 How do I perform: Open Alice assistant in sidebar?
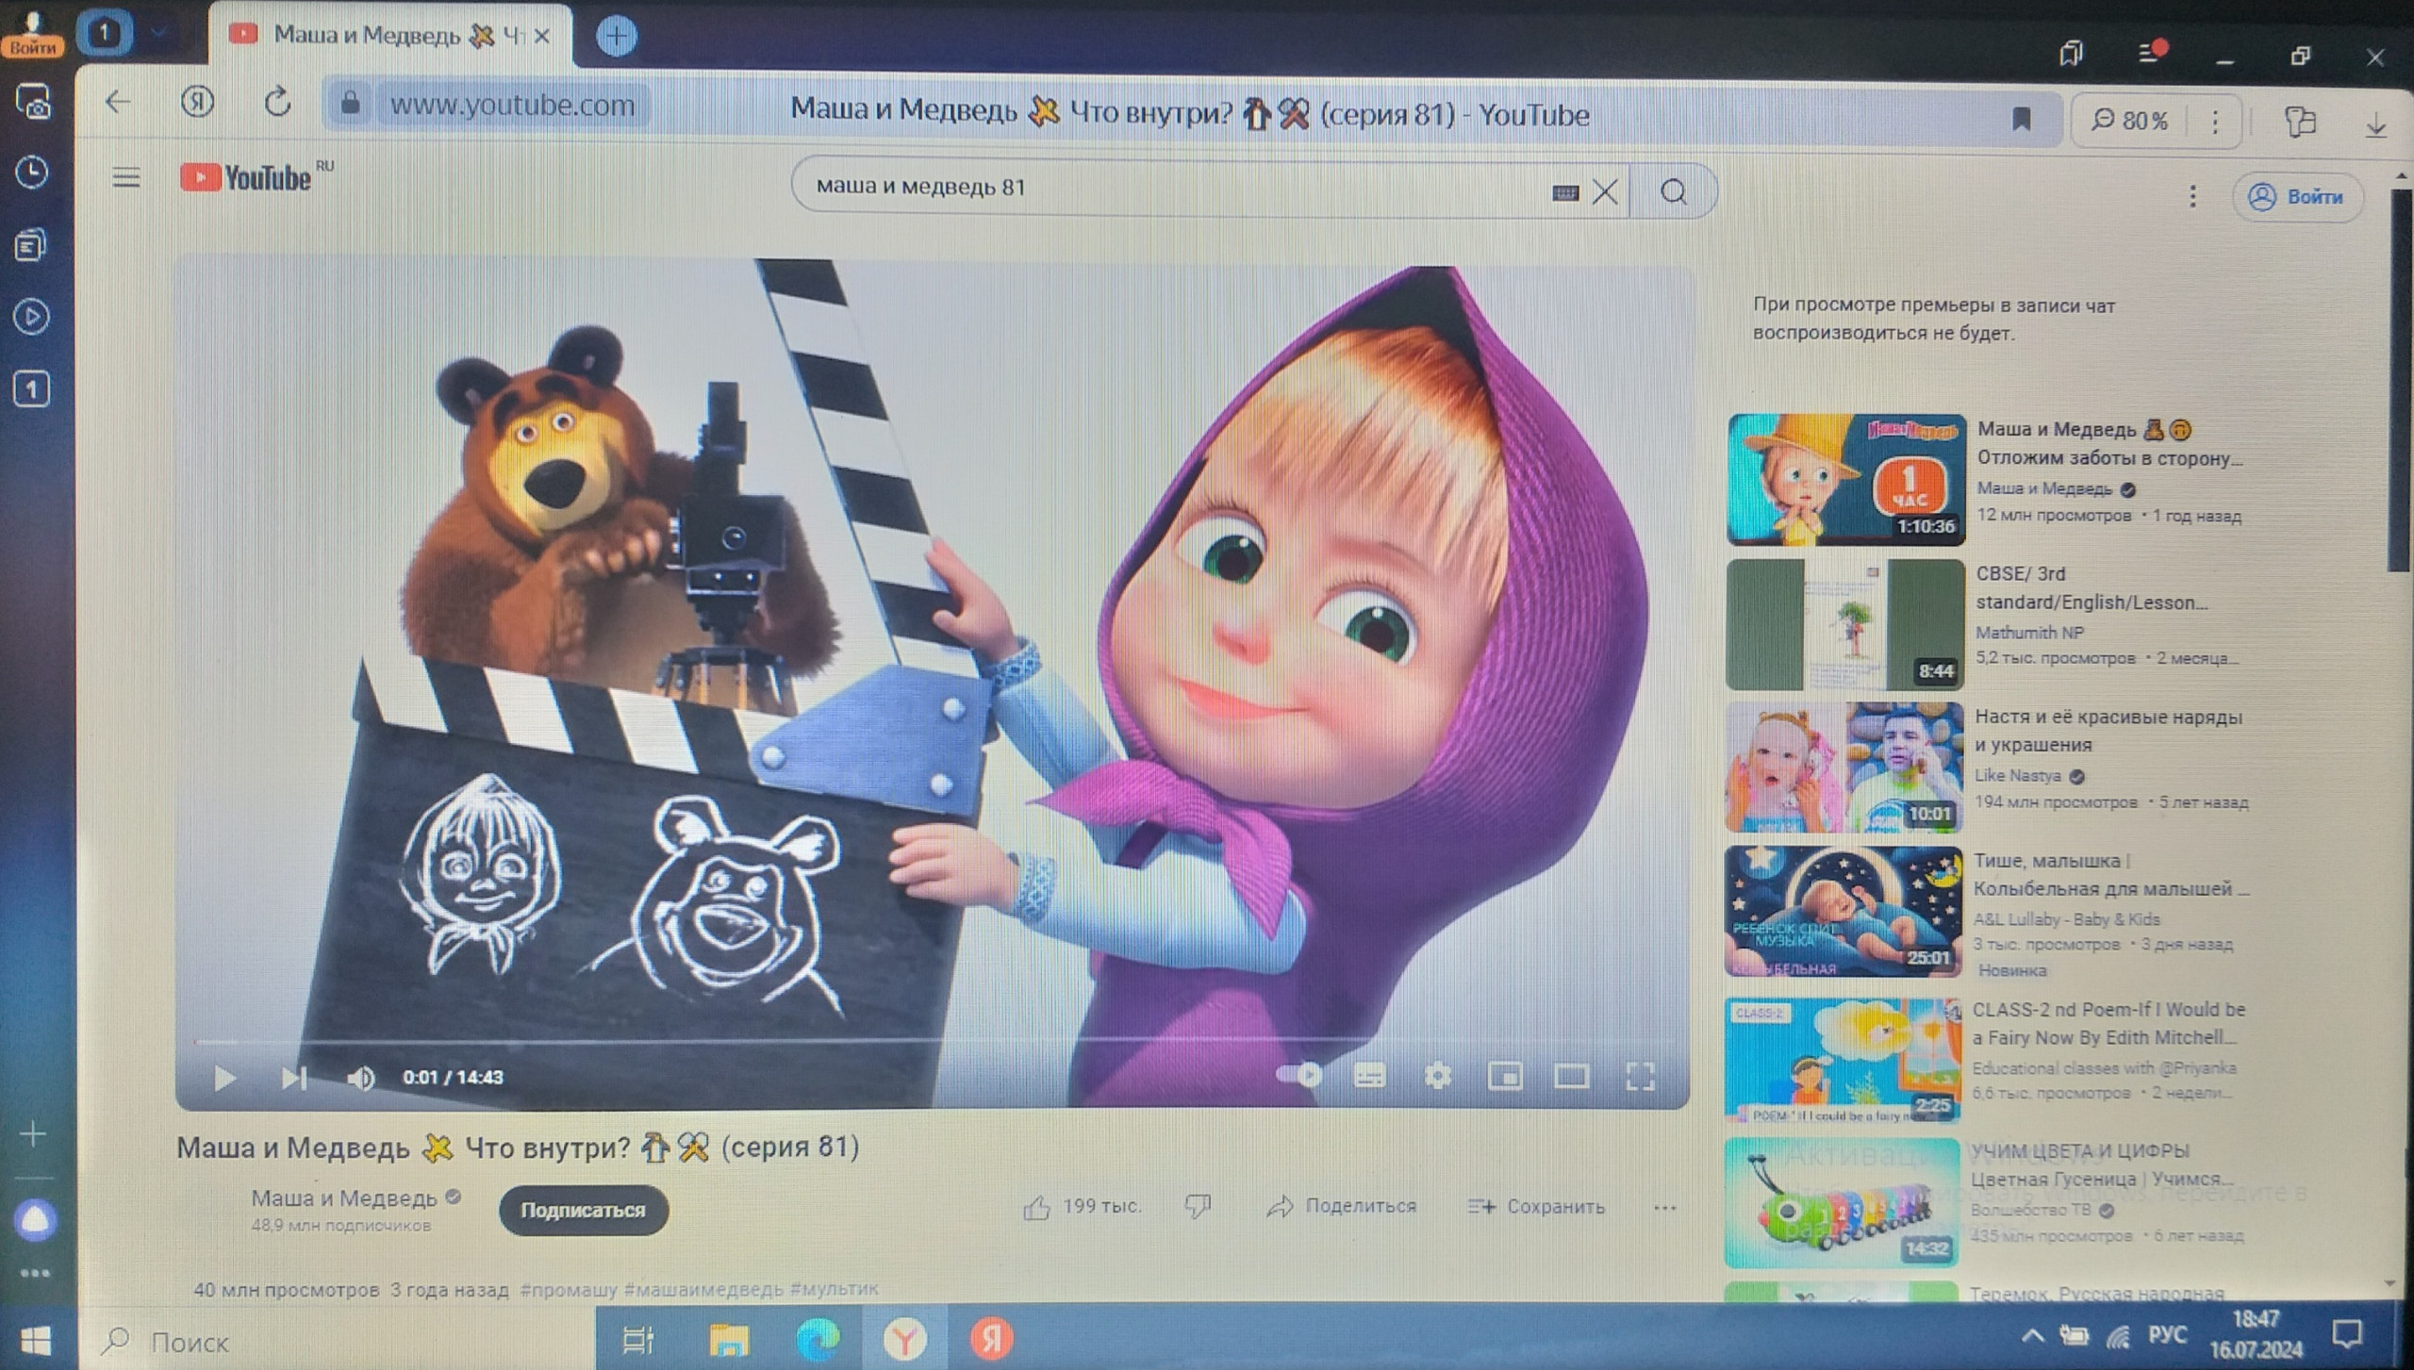(36, 1220)
